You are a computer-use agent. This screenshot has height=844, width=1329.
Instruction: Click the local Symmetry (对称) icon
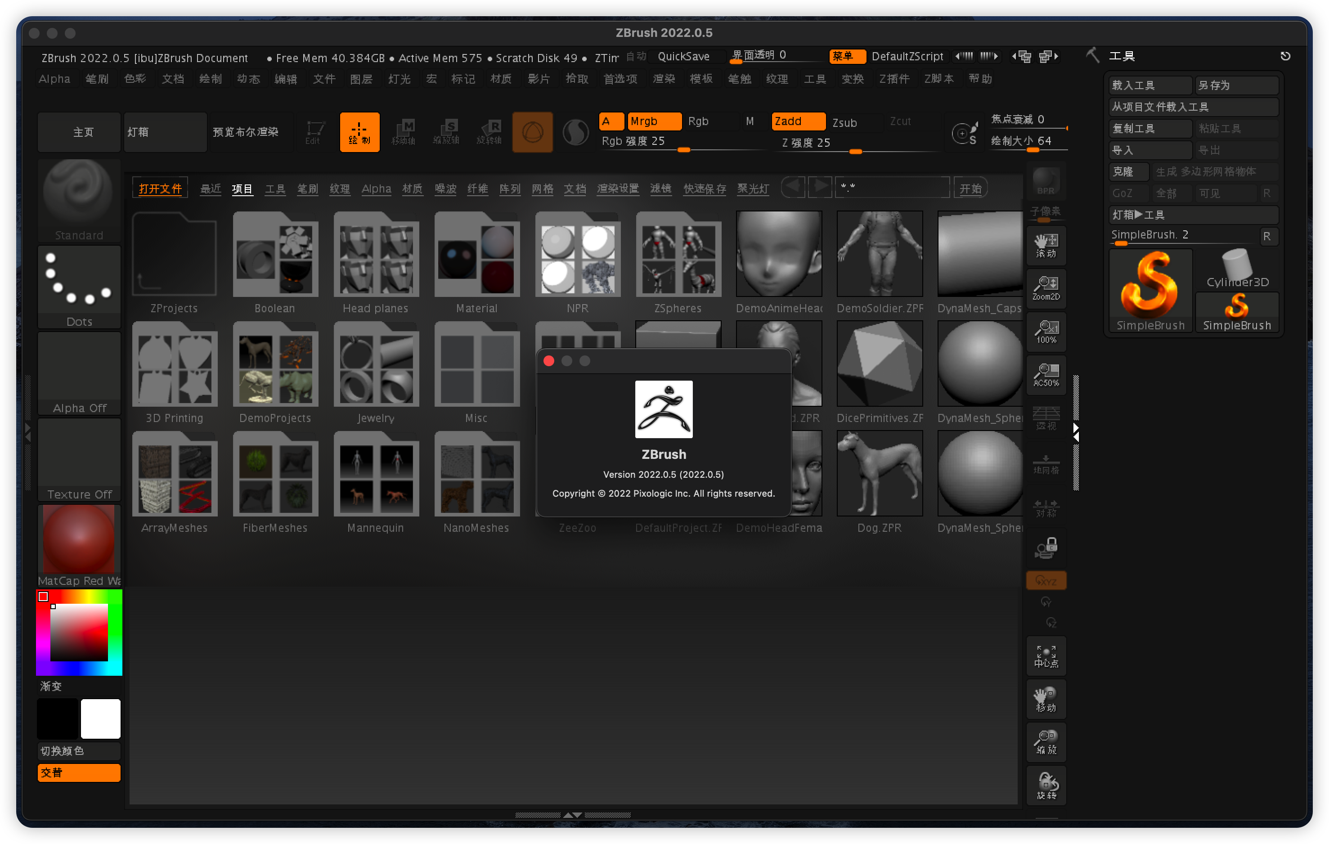click(1046, 507)
